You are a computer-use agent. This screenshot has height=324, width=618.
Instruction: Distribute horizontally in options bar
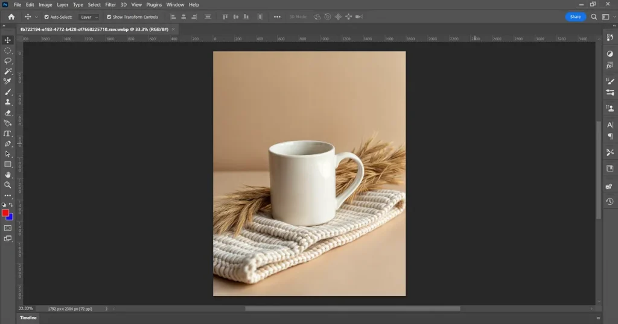[x=260, y=17]
